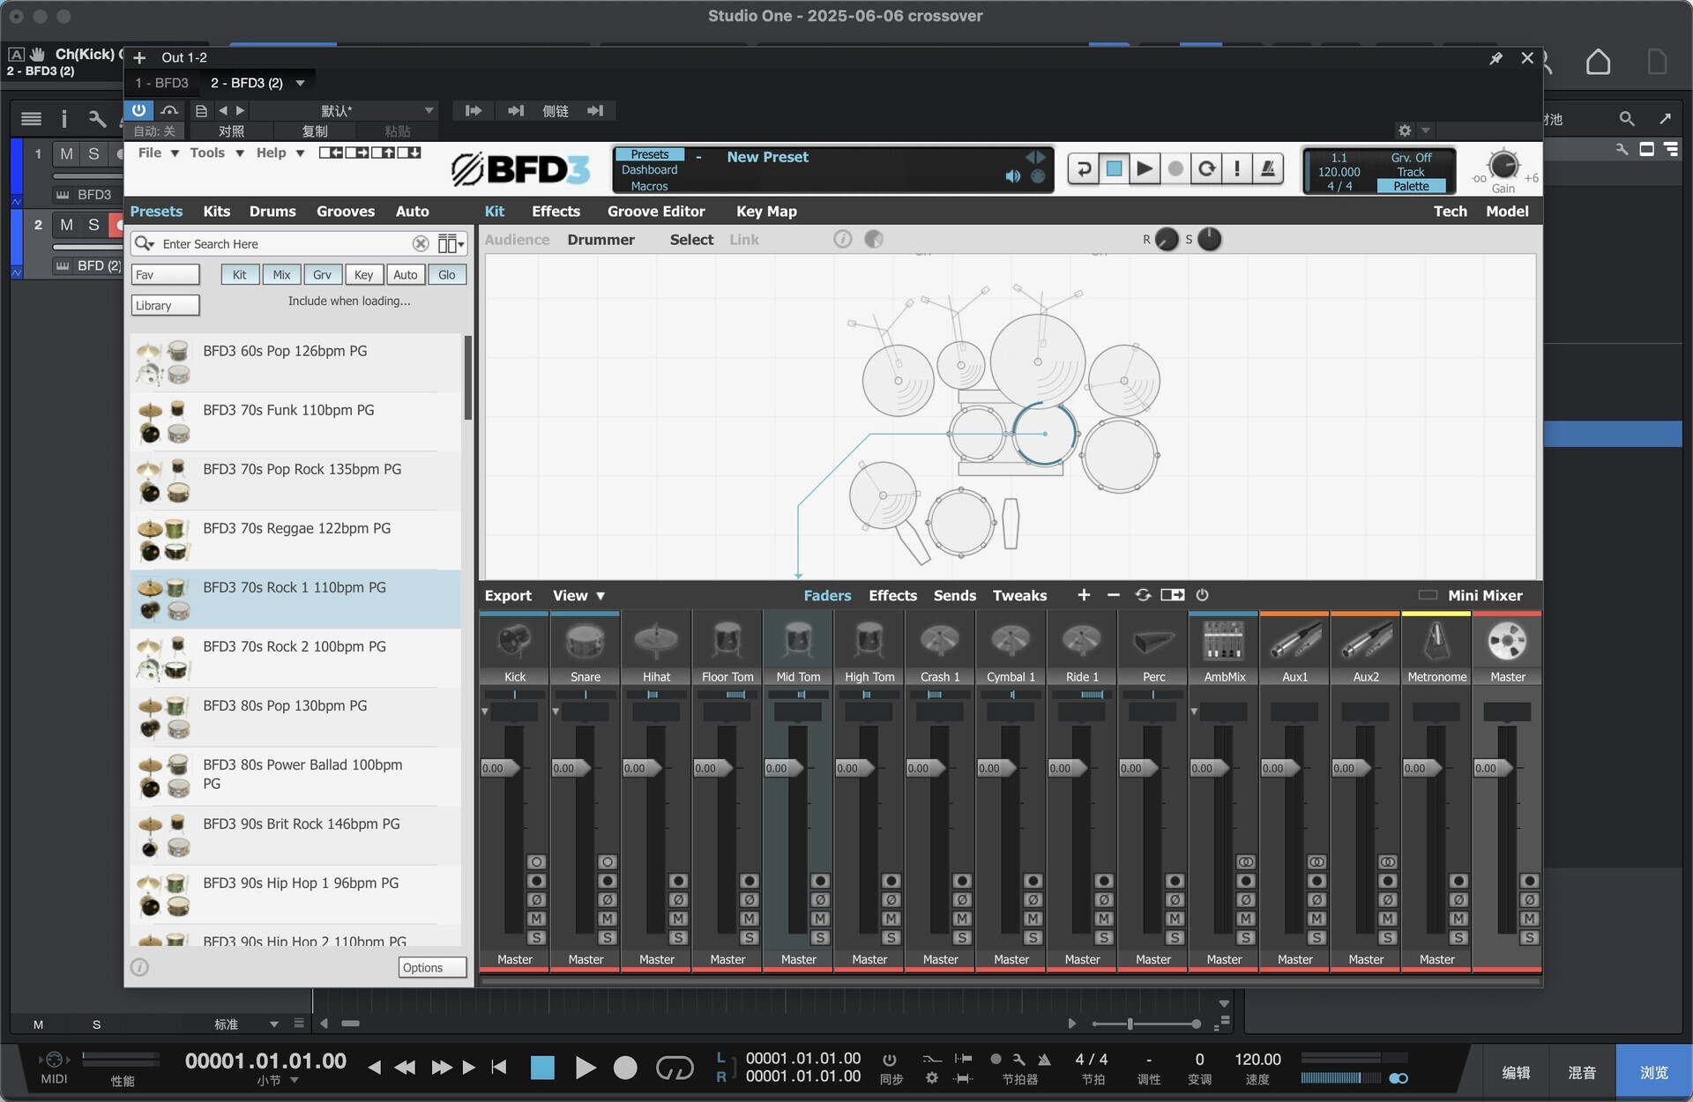
Task: Select the Snare channel drum icon
Action: (x=585, y=641)
